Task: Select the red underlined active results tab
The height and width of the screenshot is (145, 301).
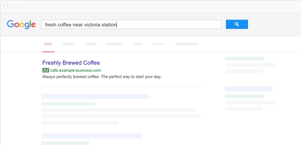Action: point(48,44)
